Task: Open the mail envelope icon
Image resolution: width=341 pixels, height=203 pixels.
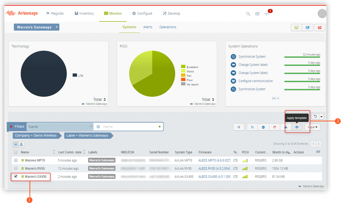Action: pyautogui.click(x=257, y=14)
